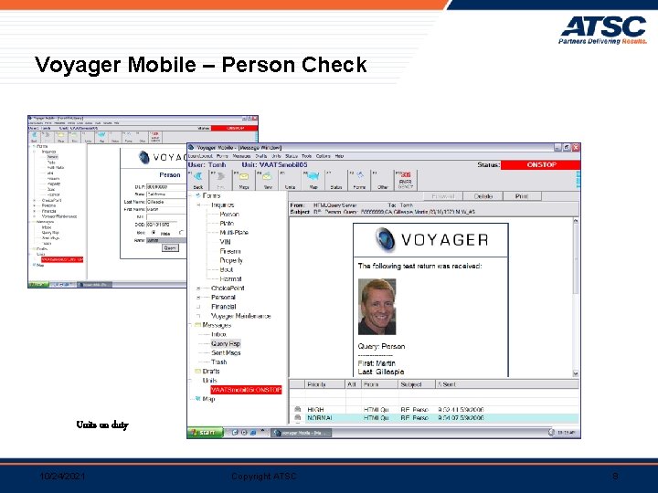Open the Tools menu
Image resolution: width=658 pixels, height=493 pixels.
coord(307,156)
